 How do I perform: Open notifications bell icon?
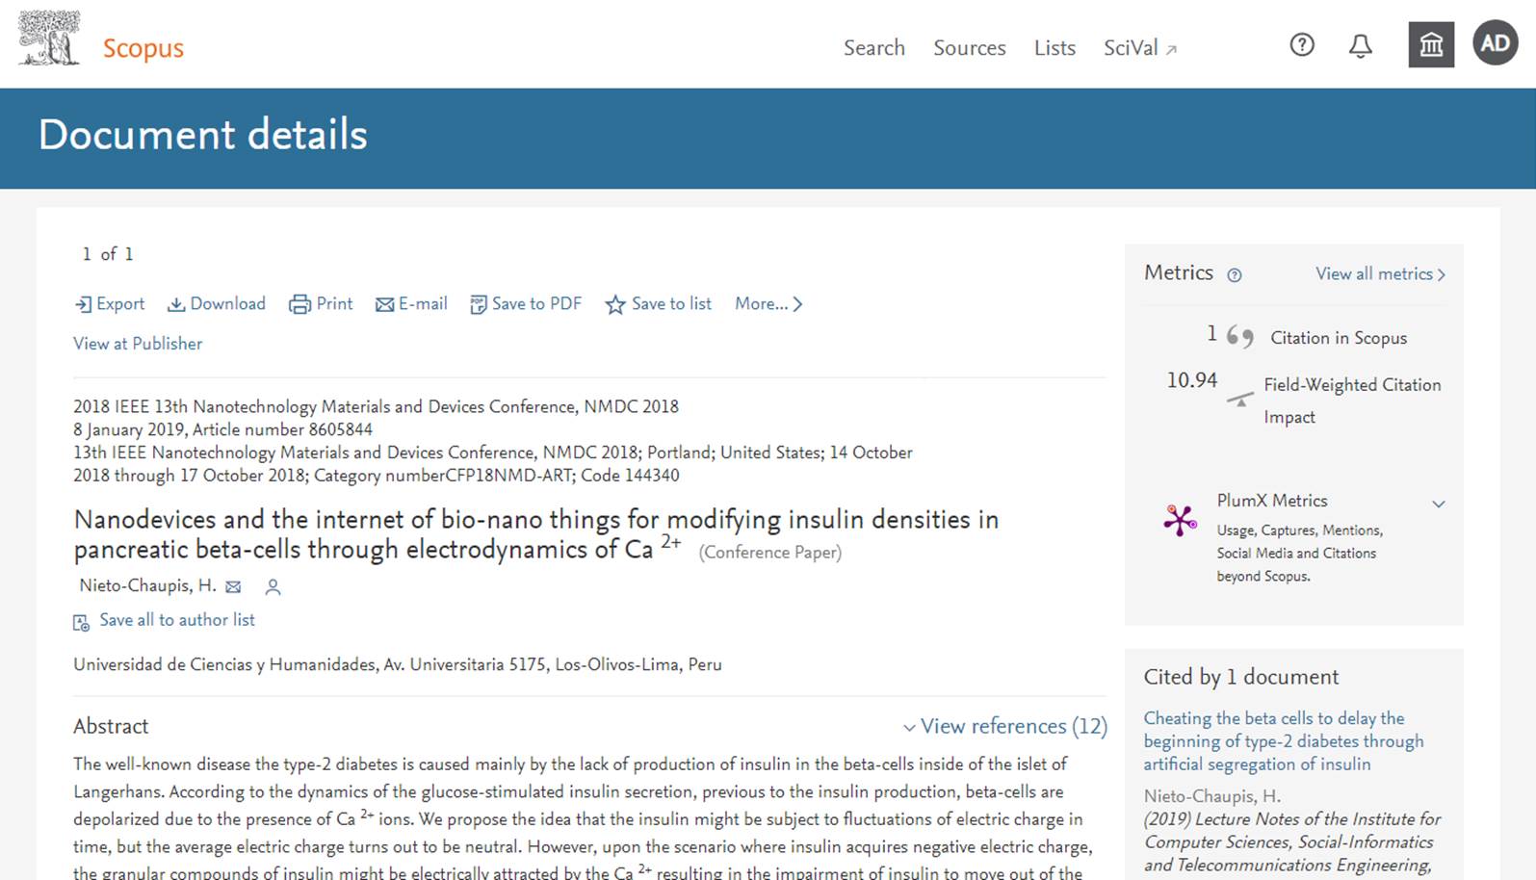tap(1360, 45)
